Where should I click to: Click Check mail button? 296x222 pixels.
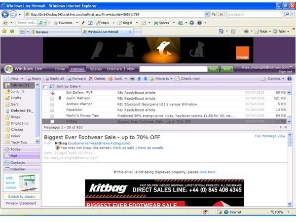click(187, 78)
